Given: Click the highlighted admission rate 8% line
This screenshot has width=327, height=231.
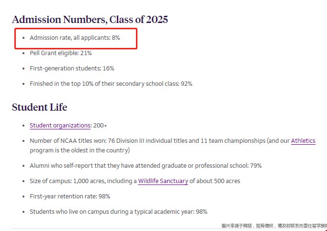Looking at the screenshot, I should click(75, 37).
